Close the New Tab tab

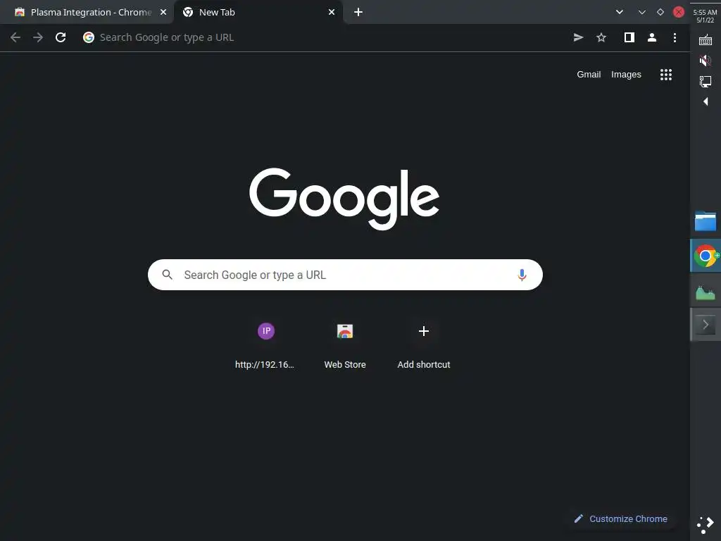[332, 12]
